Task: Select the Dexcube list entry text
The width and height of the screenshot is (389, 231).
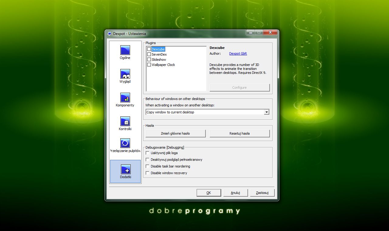Action: point(158,49)
